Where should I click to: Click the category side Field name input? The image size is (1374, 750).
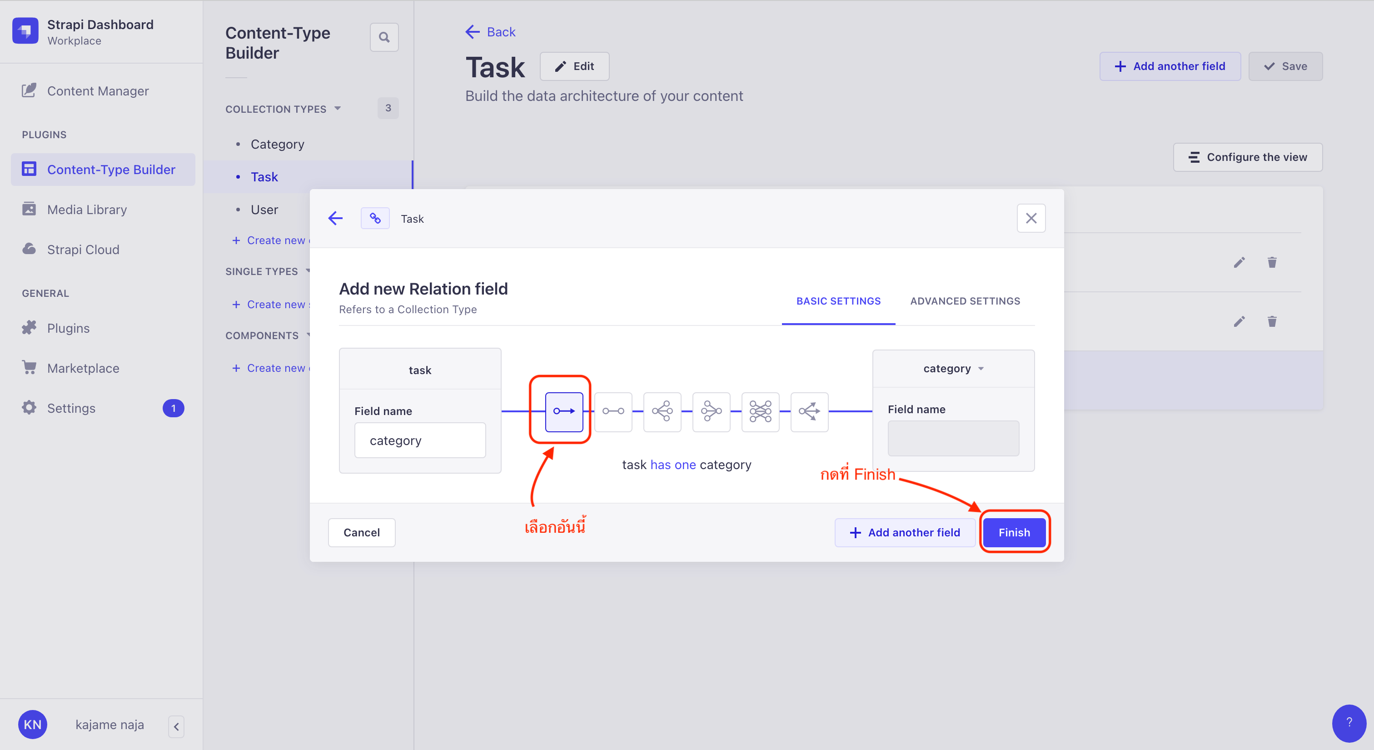pos(953,439)
